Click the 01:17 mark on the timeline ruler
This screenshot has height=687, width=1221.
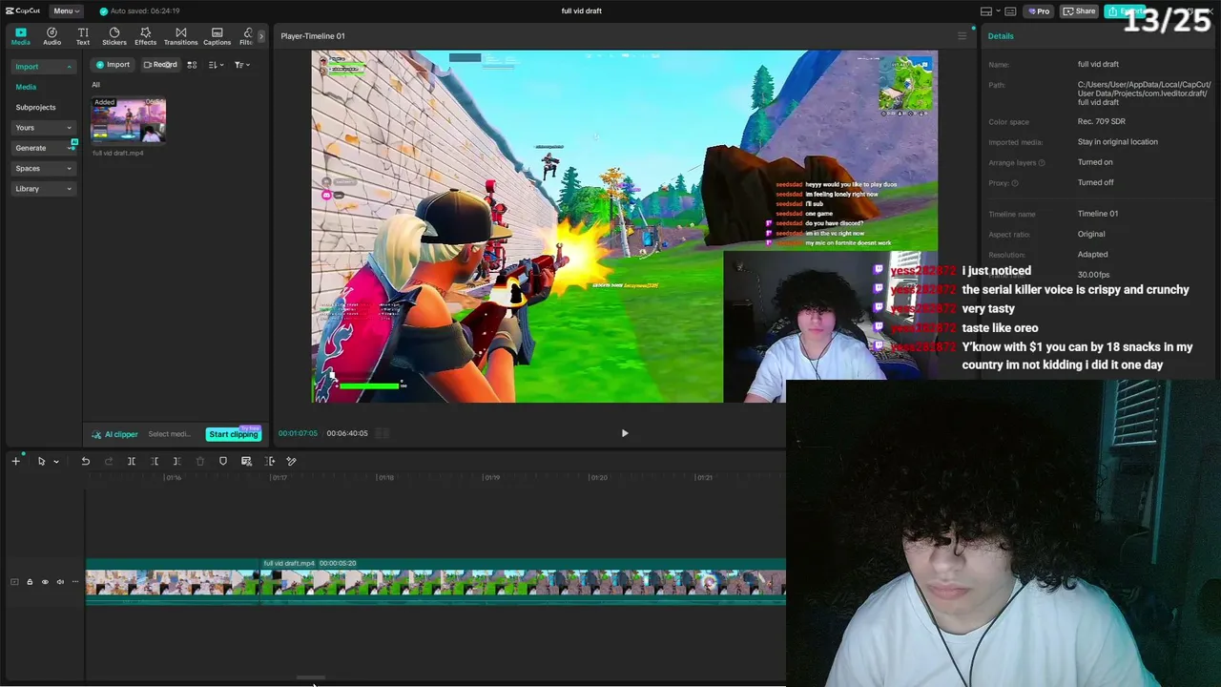pos(279,477)
